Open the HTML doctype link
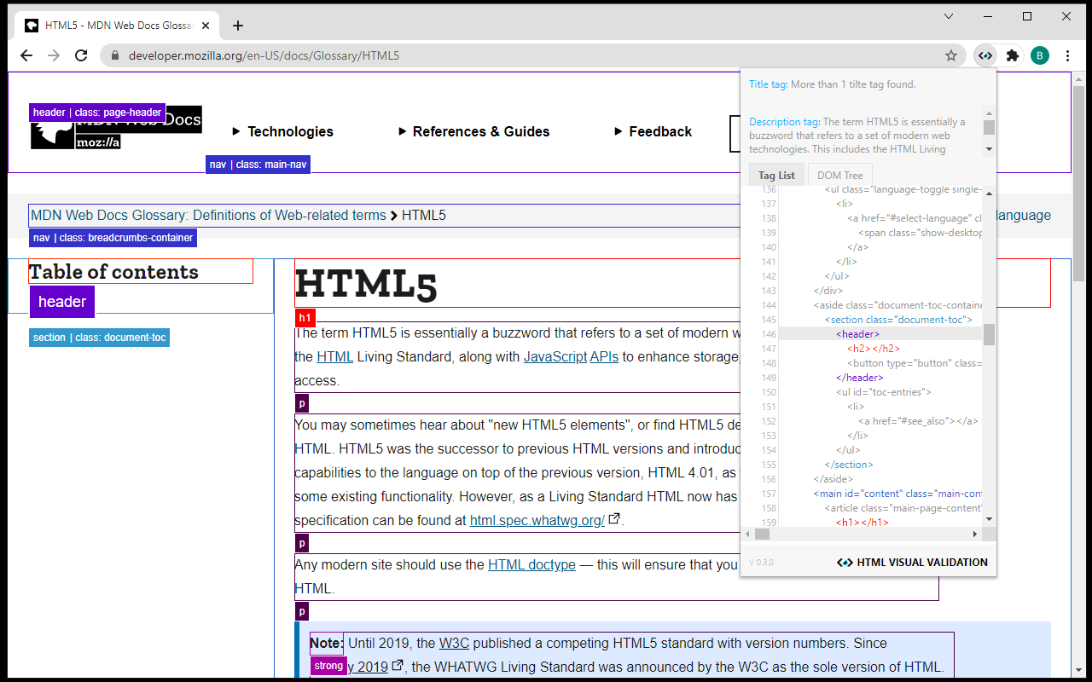1092x682 pixels. point(531,564)
